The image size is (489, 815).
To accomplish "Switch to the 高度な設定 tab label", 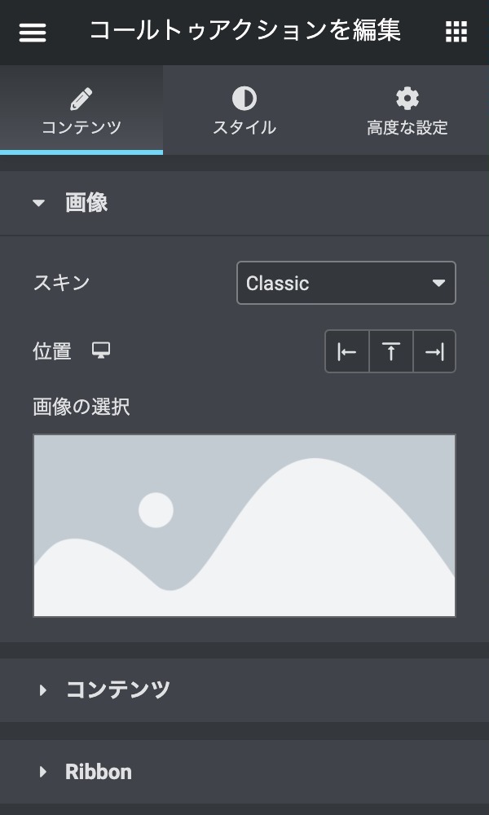I will pyautogui.click(x=407, y=128).
